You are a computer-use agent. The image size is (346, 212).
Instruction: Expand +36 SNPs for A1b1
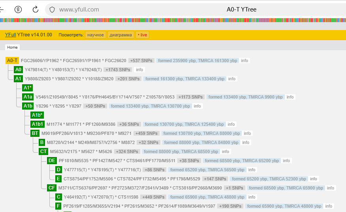click(129, 124)
